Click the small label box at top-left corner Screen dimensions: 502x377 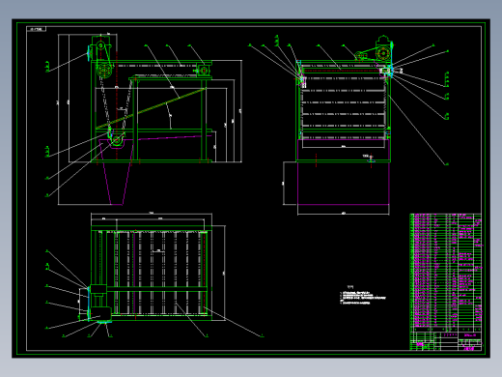(37, 29)
